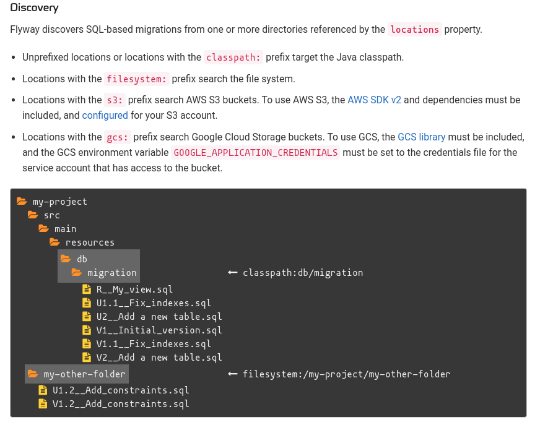Click the filesystem: inline code
This screenshot has width=540, height=425.
click(136, 79)
